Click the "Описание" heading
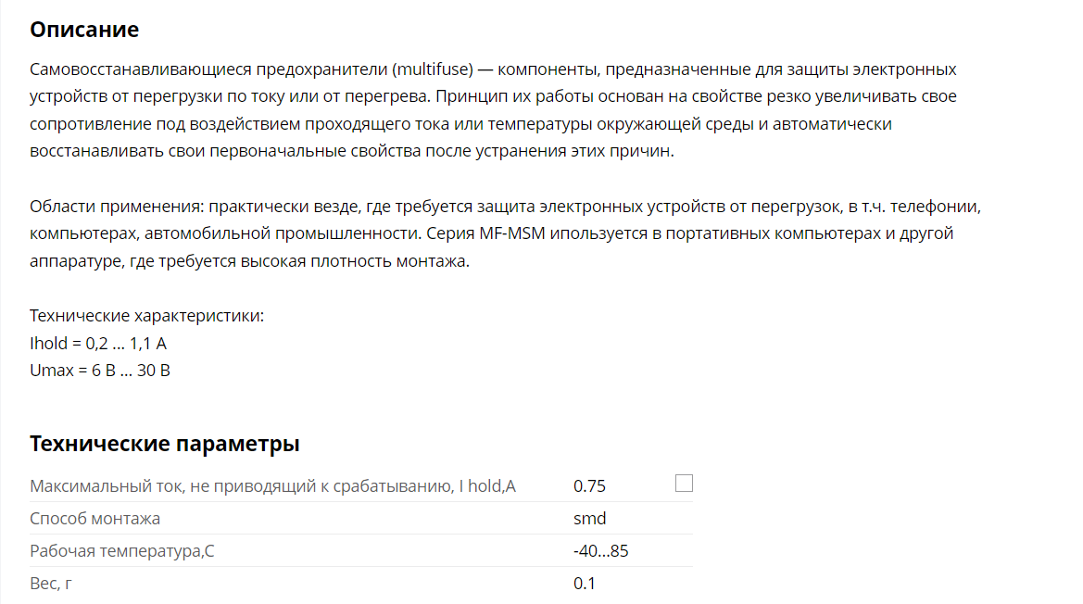The height and width of the screenshot is (604, 1083). [84, 30]
